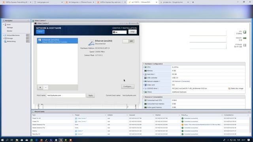The width and height of the screenshot is (253, 142).
Task: Open the Windows Start menu
Action: (x=2, y=140)
